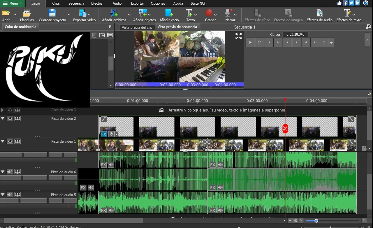Switch to the Audio tab

[117, 3]
